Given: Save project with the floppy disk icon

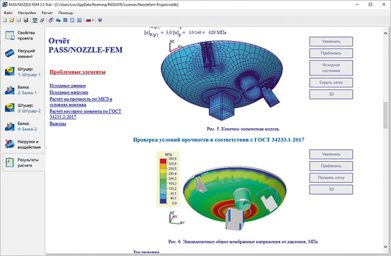Looking at the screenshot, I should click(x=19, y=20).
